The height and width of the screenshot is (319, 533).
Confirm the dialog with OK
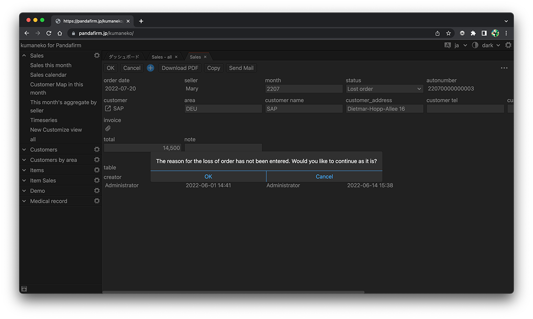[208, 177]
